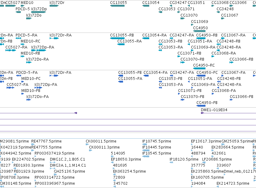The height and width of the screenshot is (188, 256).
Task: Select the CG13055-PA protein label
Action: pos(130,79)
